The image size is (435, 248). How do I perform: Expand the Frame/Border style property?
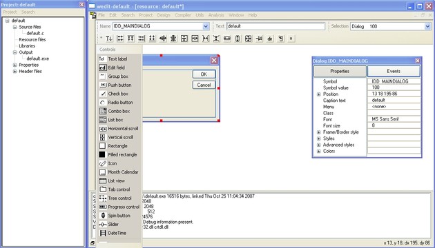click(319, 132)
